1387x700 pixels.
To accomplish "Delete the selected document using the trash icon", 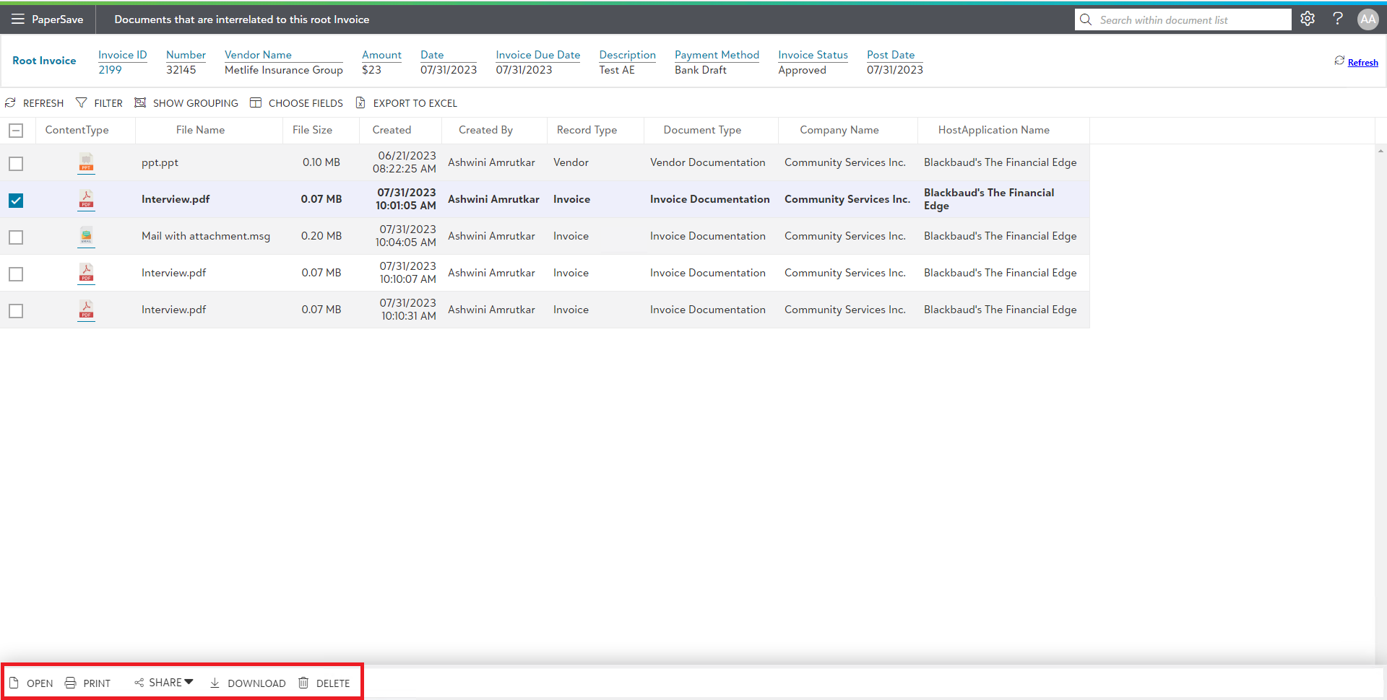I will click(304, 683).
